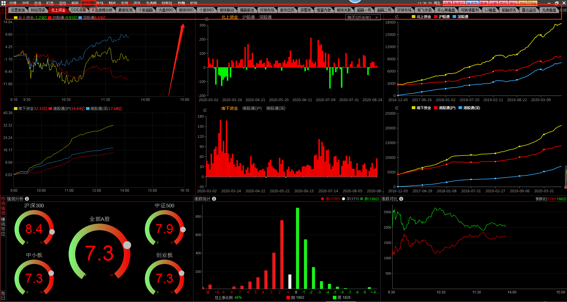567x302 pixels.
Task: Click white 平 dot in 涨跌统计 legend
Action: point(344,199)
